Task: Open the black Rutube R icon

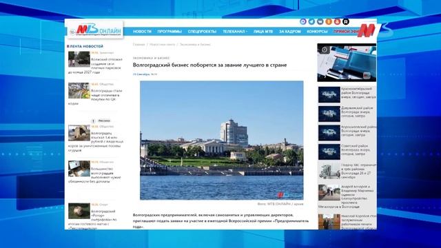Action: [346, 21]
